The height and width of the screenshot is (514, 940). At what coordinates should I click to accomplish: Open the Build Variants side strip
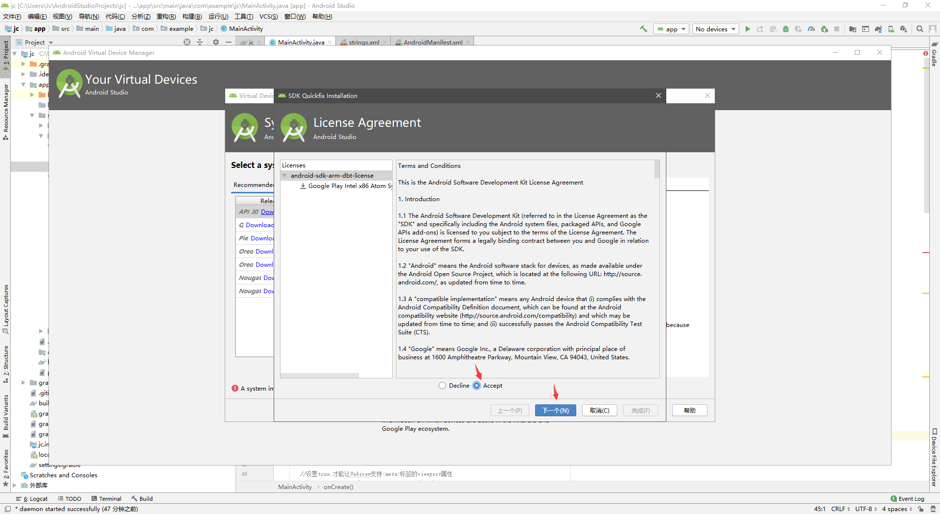point(6,416)
